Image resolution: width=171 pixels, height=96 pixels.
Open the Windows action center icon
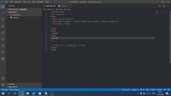(x=167, y=93)
